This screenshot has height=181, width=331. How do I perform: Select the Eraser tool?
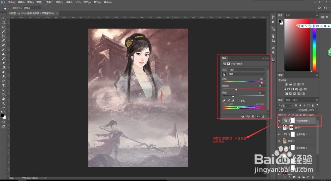[x=3, y=63]
